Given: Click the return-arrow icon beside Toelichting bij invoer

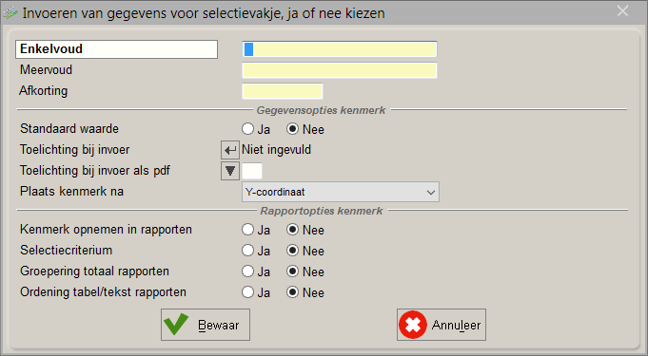Looking at the screenshot, I should pyautogui.click(x=230, y=150).
